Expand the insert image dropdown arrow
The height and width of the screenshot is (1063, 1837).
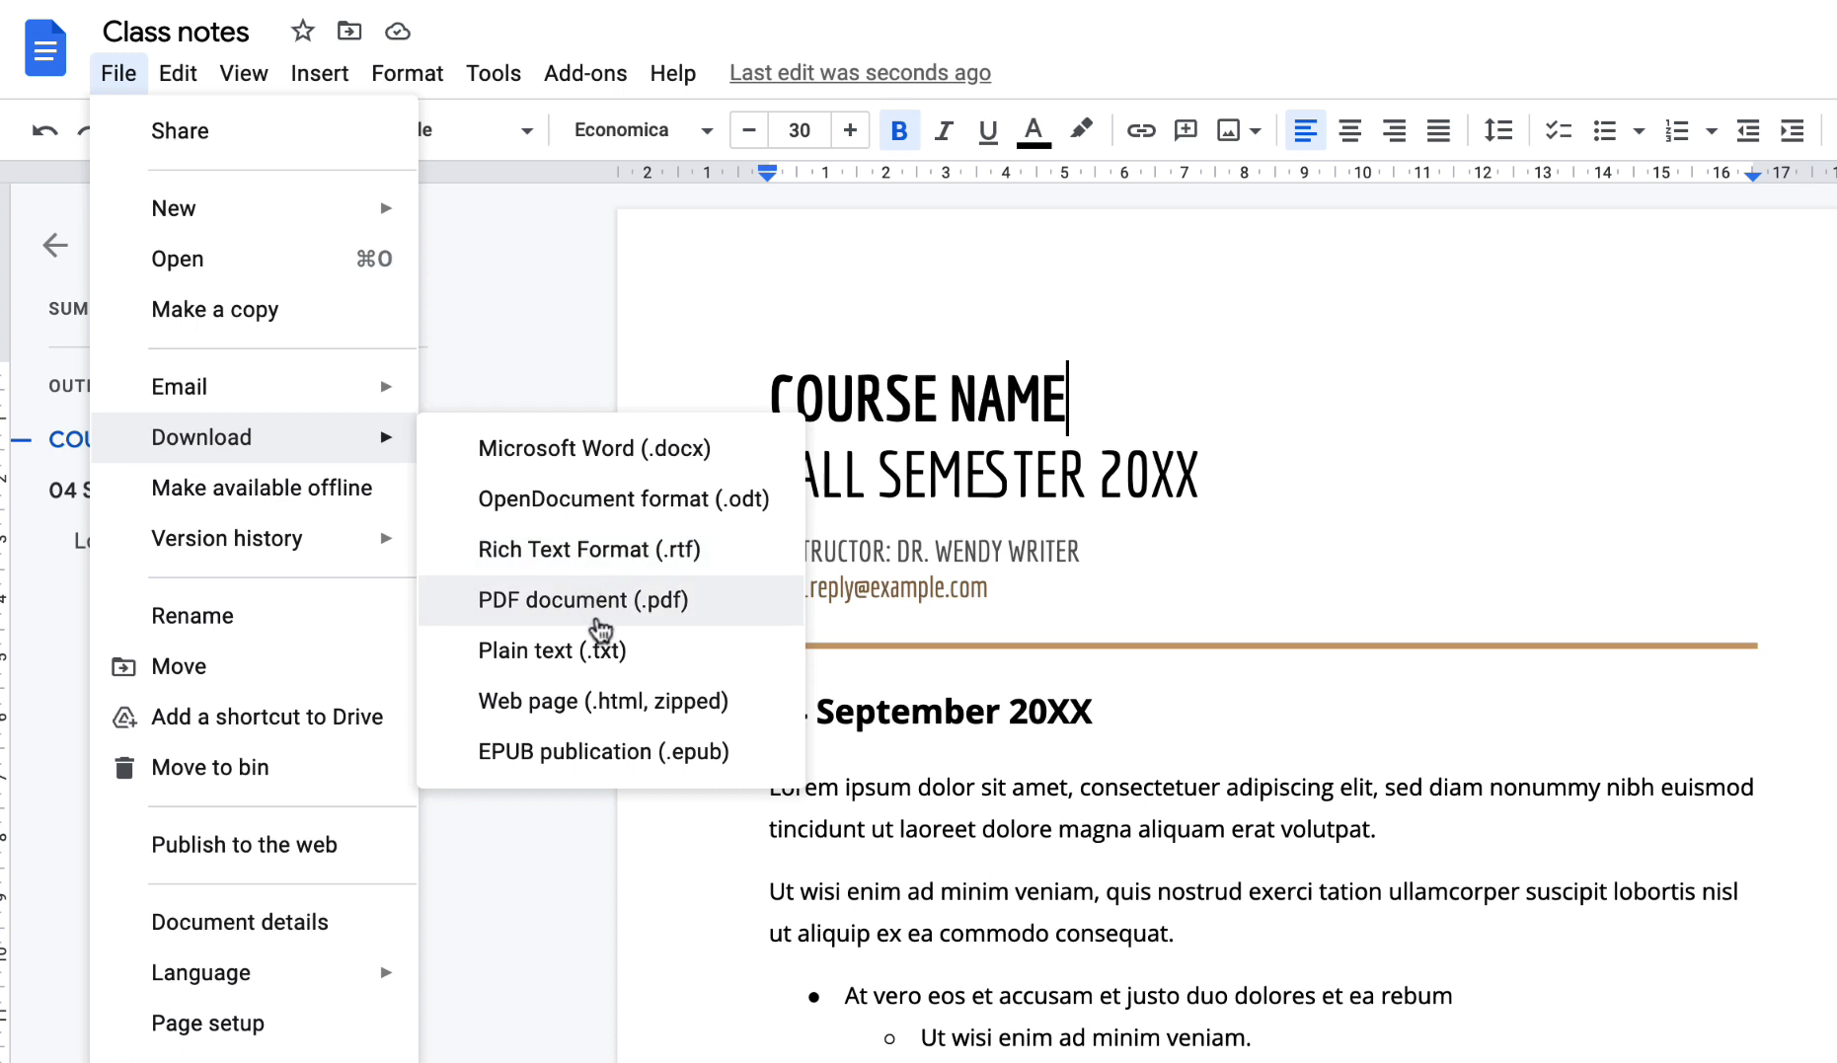[1256, 130]
